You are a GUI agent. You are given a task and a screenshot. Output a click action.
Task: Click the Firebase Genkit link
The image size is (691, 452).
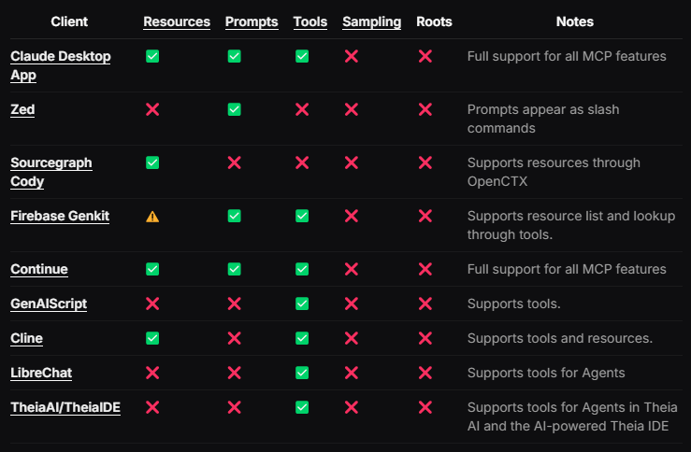point(60,216)
